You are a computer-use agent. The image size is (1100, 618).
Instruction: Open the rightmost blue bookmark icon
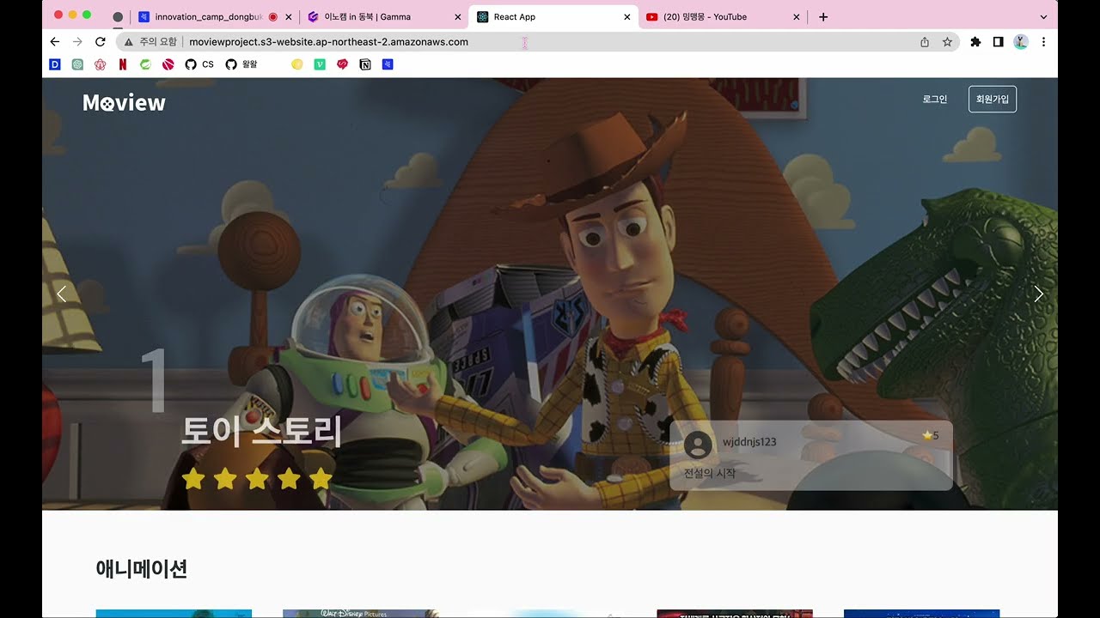click(x=388, y=64)
